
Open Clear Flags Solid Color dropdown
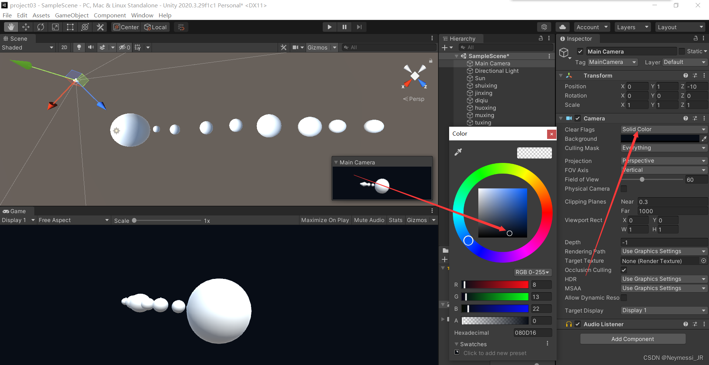point(664,129)
